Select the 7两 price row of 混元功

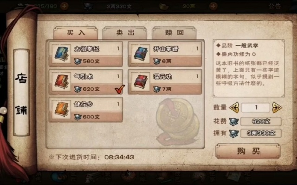pyautogui.click(x=176, y=89)
